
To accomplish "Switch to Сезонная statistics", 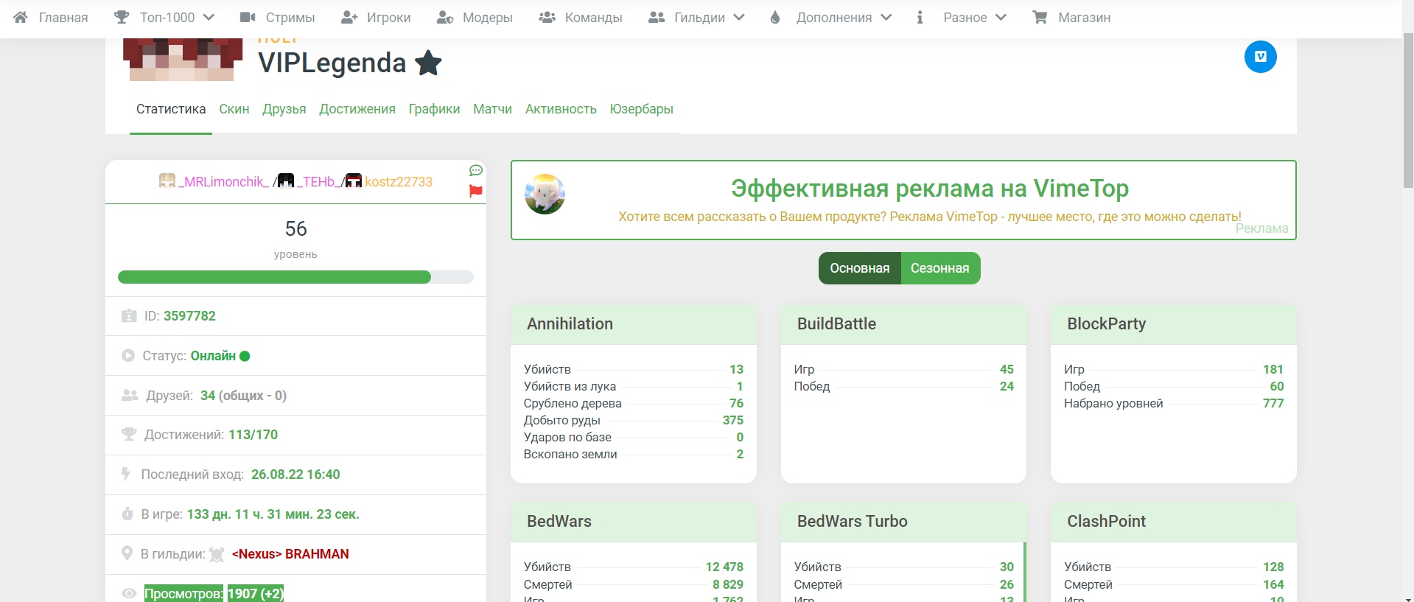I will click(x=939, y=268).
